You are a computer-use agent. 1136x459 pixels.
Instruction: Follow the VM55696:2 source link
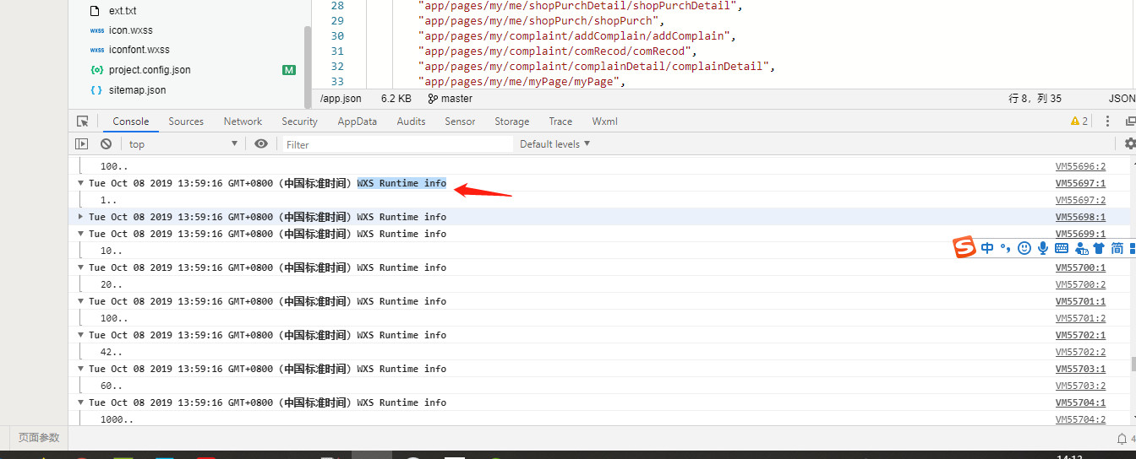pyautogui.click(x=1080, y=166)
